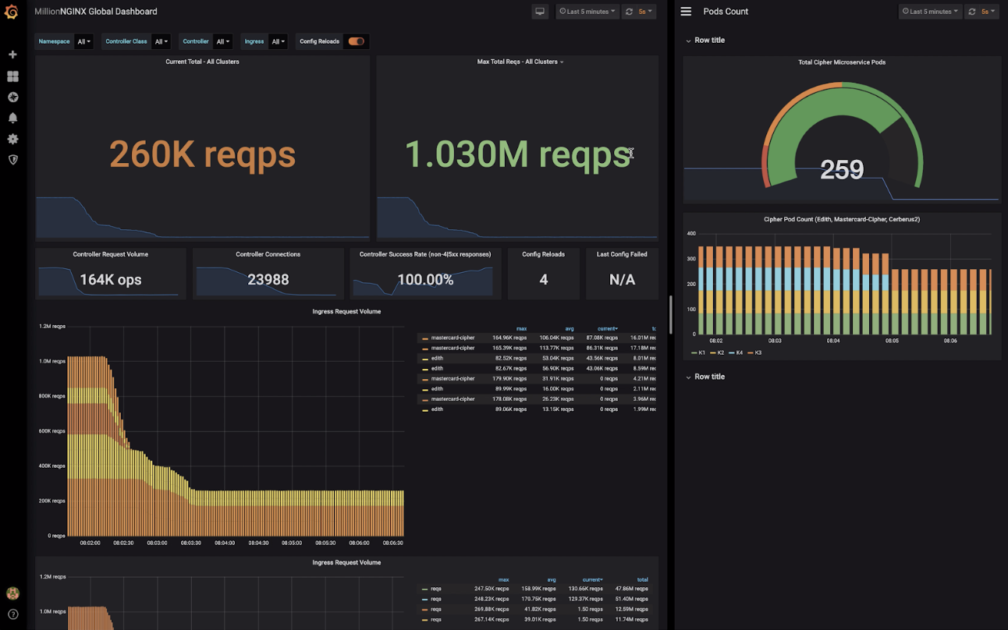Open the Help question mark icon
Screen dimensions: 1008x630
12,614
